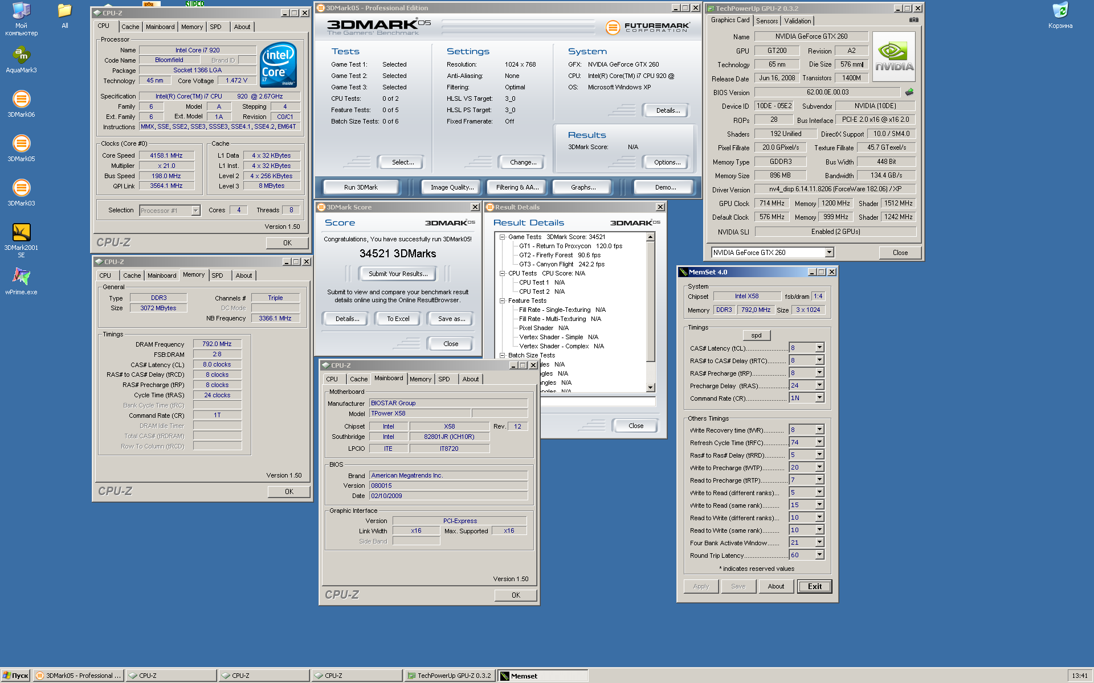Image resolution: width=1094 pixels, height=683 pixels.
Task: Click the CPU-Z title bar icon of top window
Action: (98, 13)
